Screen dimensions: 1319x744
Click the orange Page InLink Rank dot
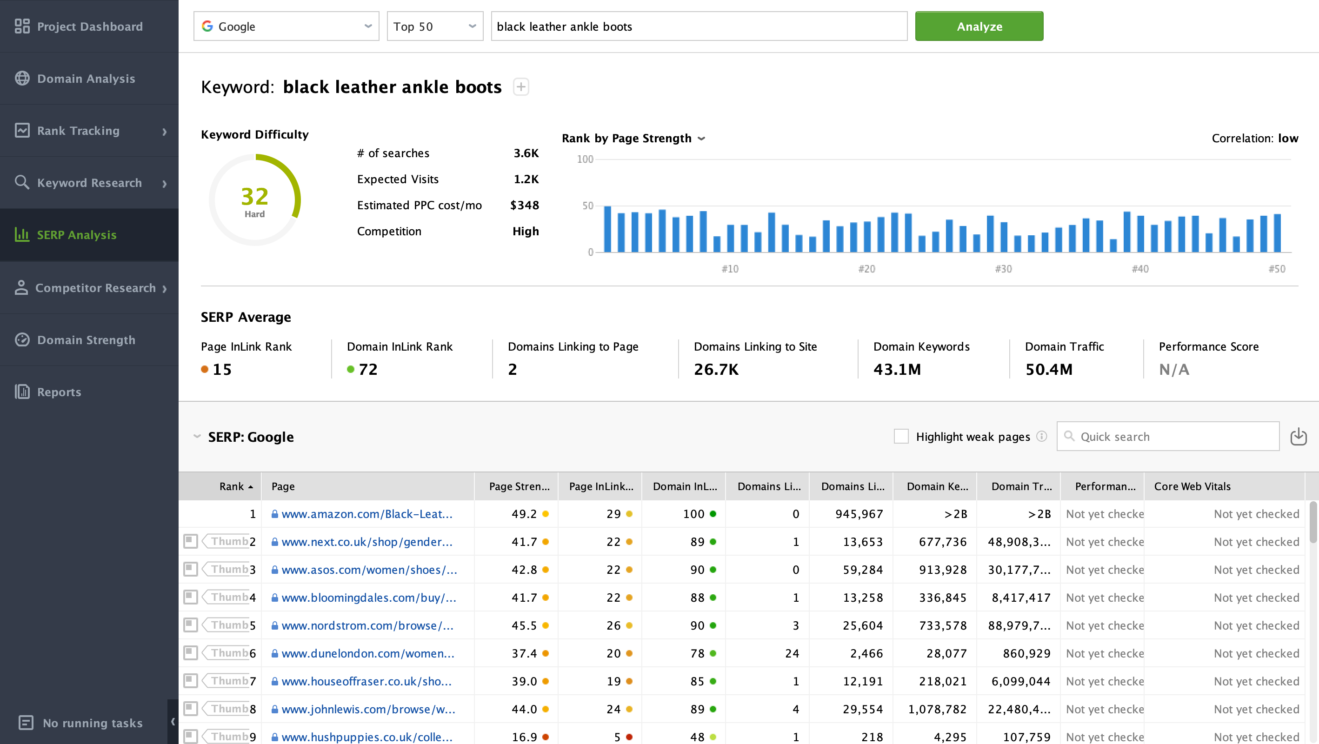coord(205,369)
